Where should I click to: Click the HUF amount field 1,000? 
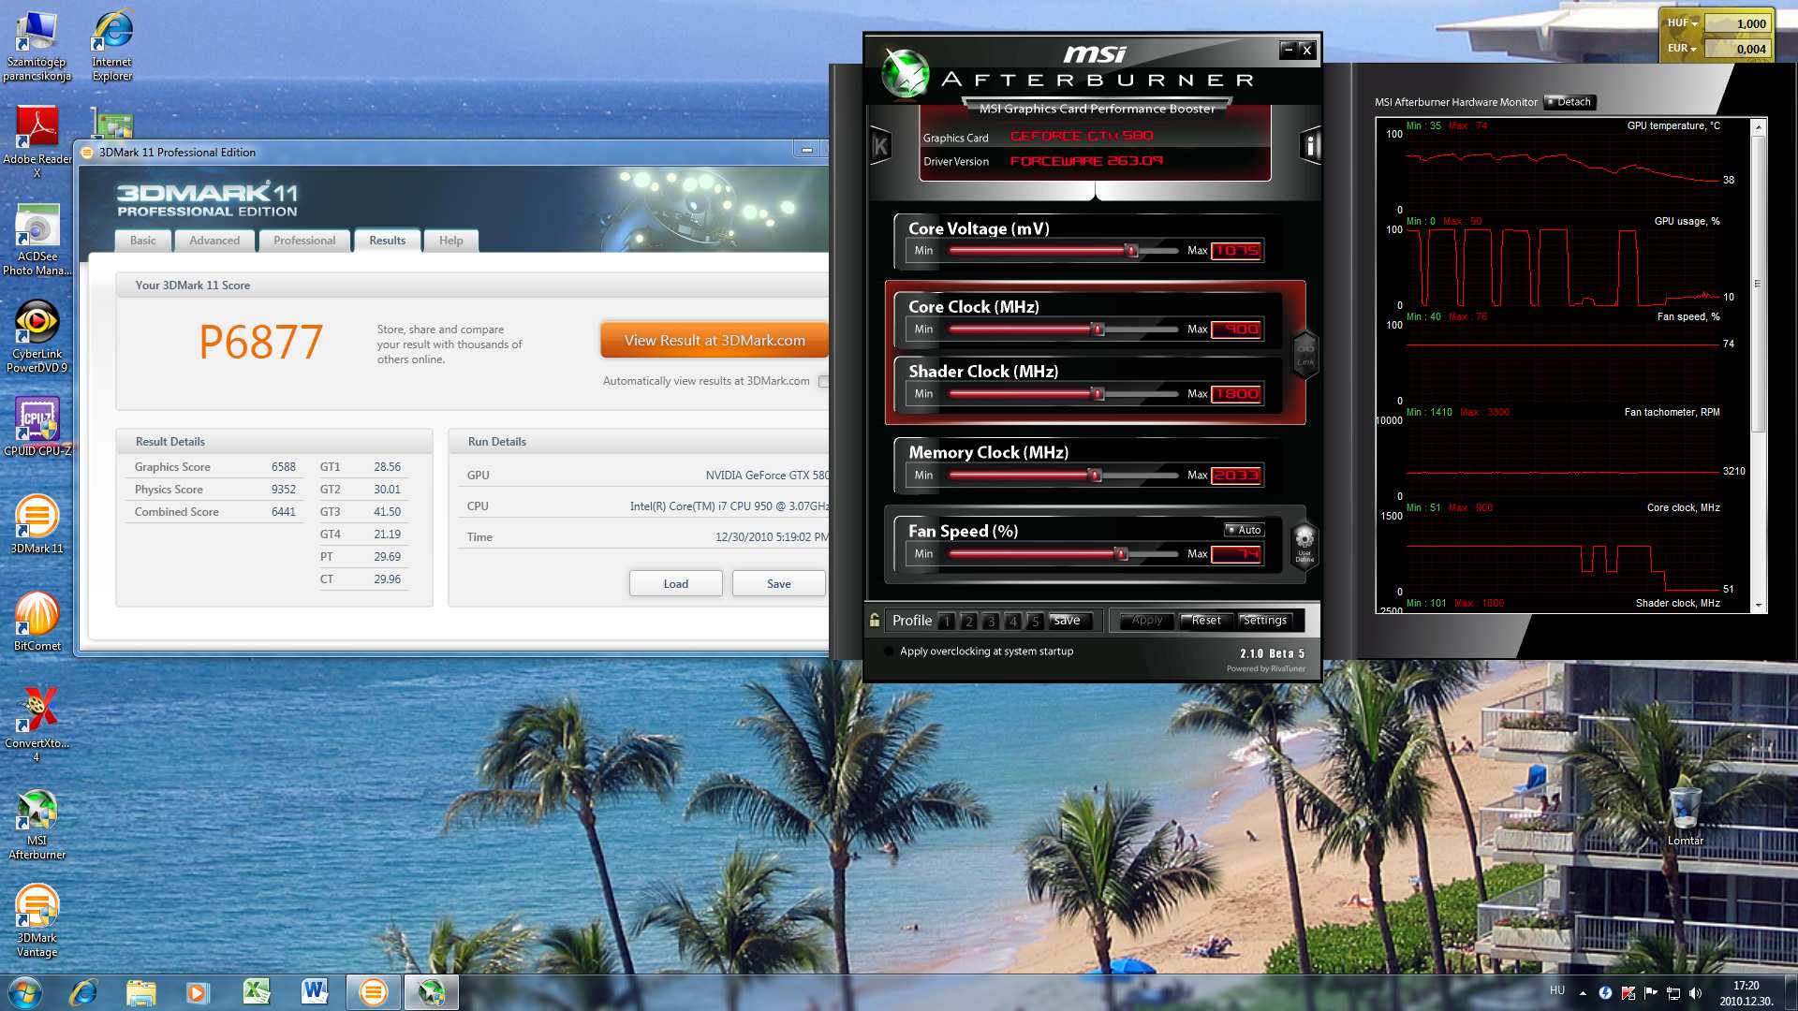coord(1737,23)
